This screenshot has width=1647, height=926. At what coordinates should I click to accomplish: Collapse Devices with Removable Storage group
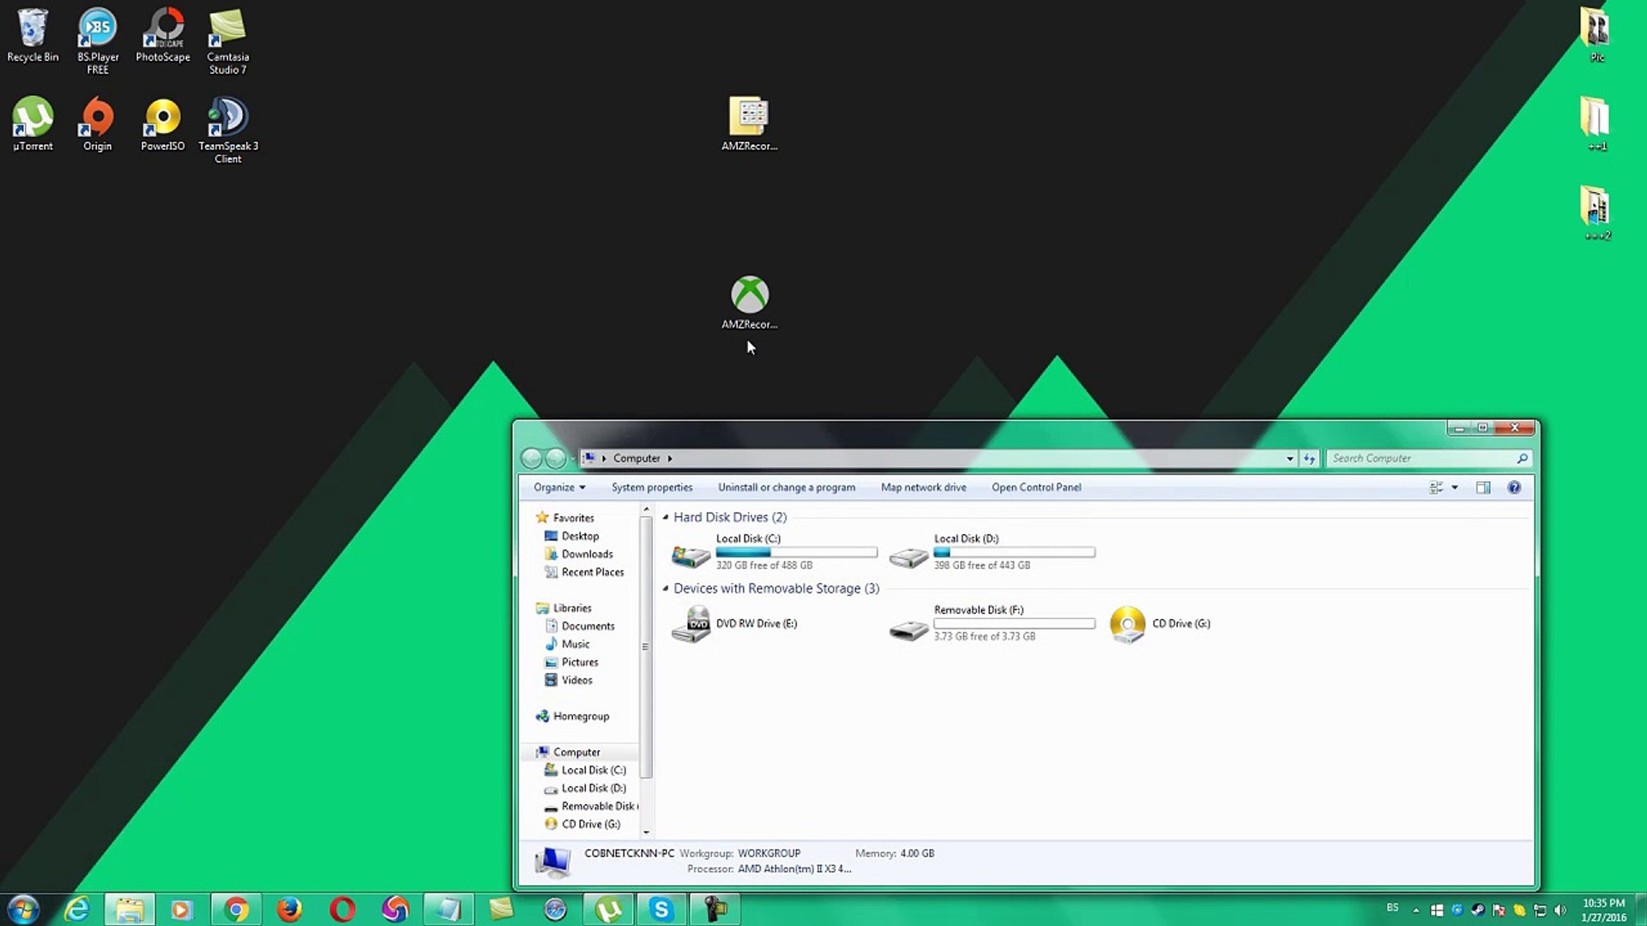[x=666, y=589]
